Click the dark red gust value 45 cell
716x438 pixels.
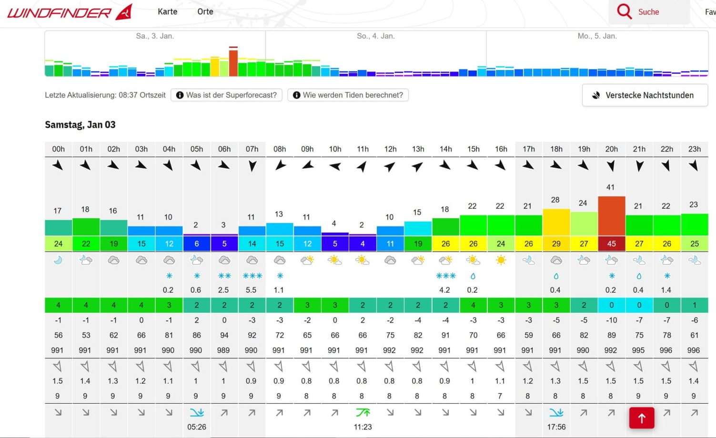point(611,244)
